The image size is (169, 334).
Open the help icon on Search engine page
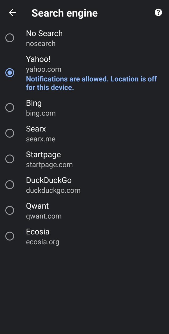[158, 12]
